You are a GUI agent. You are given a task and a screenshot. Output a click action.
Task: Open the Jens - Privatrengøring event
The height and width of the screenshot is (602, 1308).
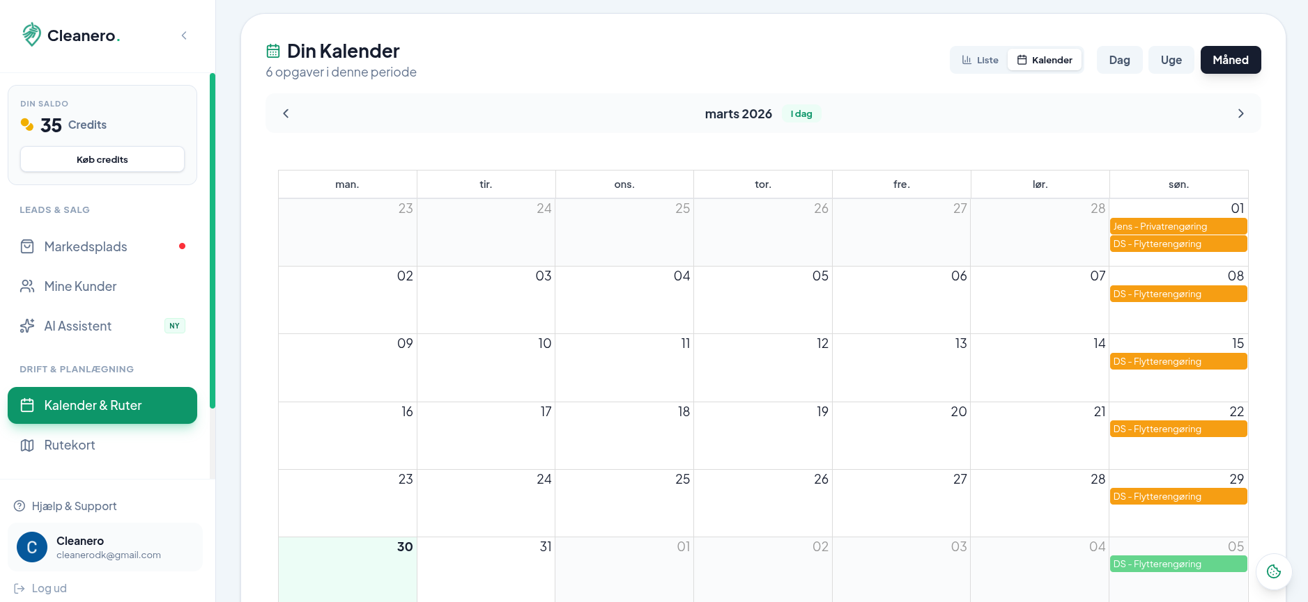1178,226
